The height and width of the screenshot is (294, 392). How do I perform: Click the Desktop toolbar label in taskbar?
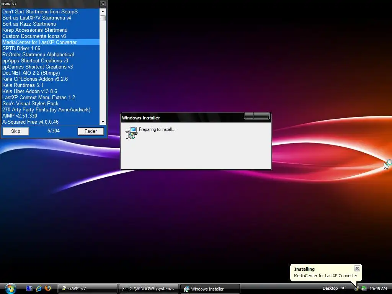(330, 288)
